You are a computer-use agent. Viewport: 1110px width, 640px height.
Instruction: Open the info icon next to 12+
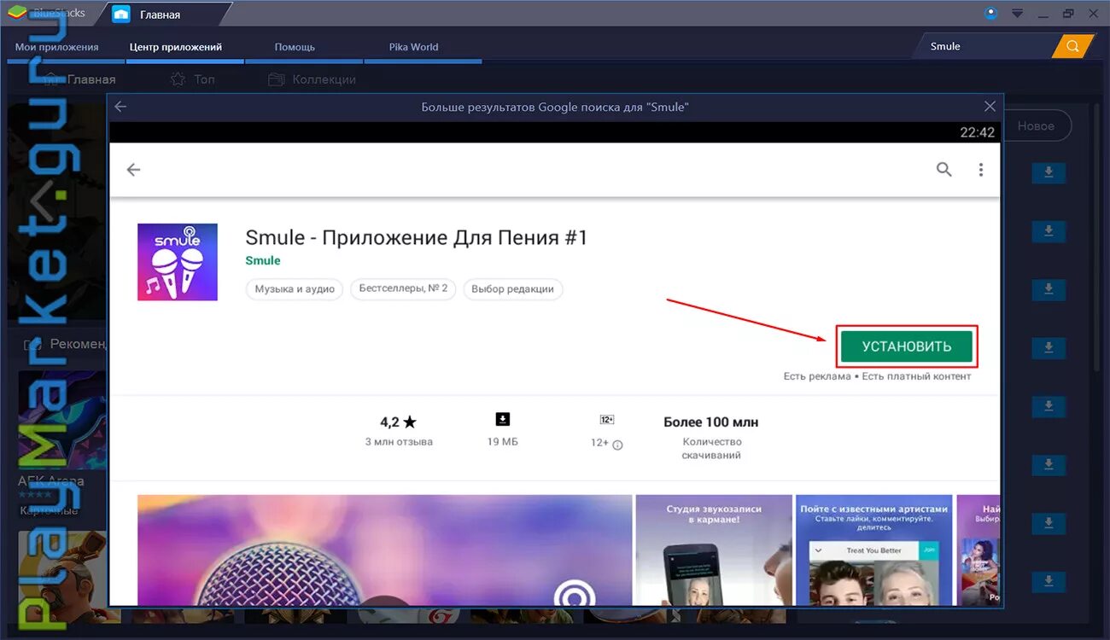pyautogui.click(x=618, y=444)
